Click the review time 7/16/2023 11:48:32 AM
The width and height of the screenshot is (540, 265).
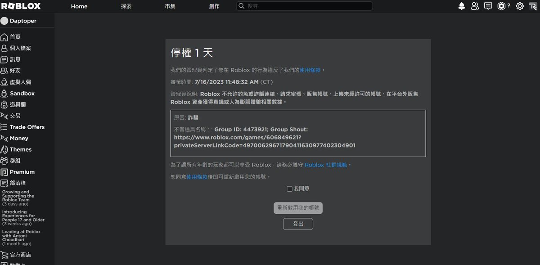point(227,82)
